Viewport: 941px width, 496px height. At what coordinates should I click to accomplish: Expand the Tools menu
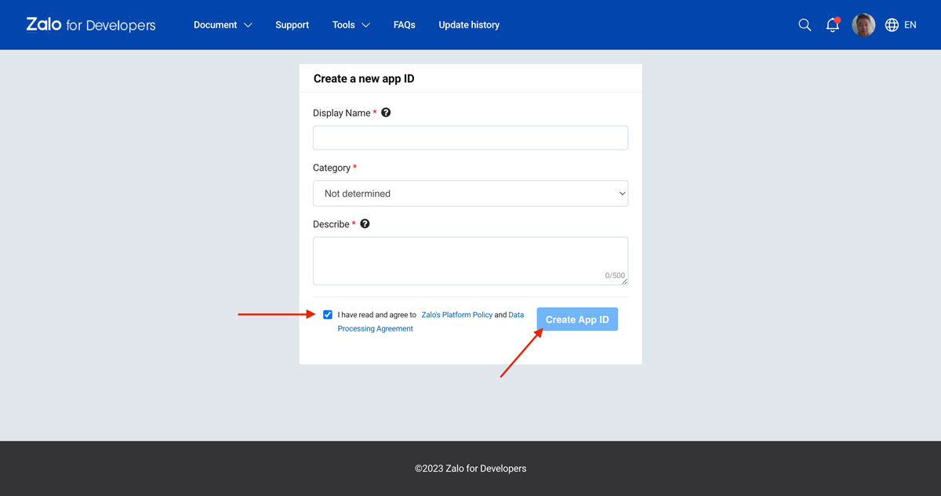[x=351, y=25]
